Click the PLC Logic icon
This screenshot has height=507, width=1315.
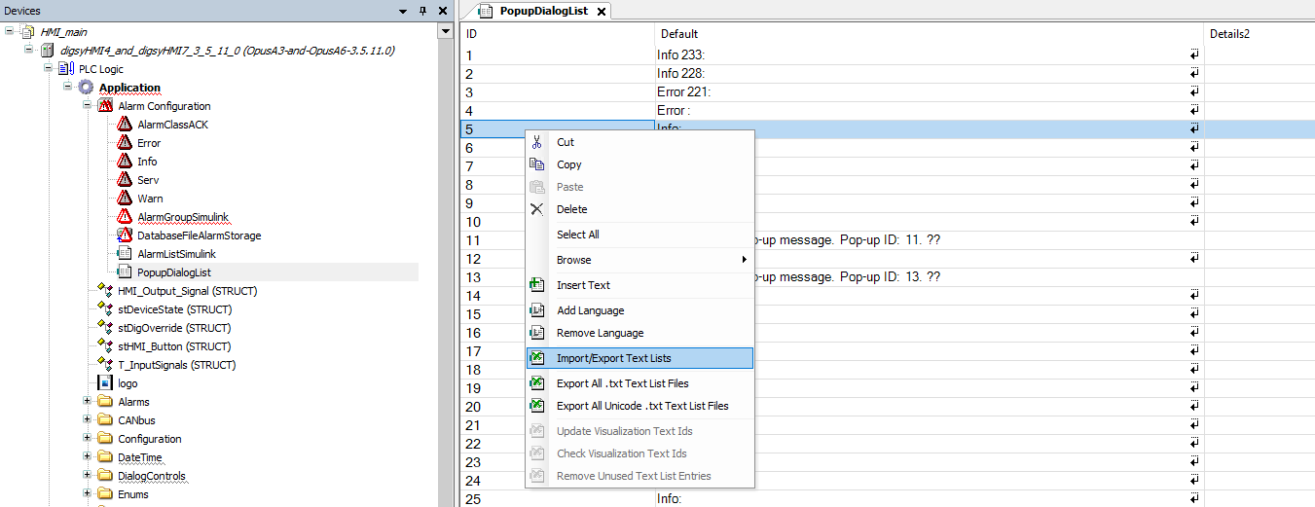(66, 69)
